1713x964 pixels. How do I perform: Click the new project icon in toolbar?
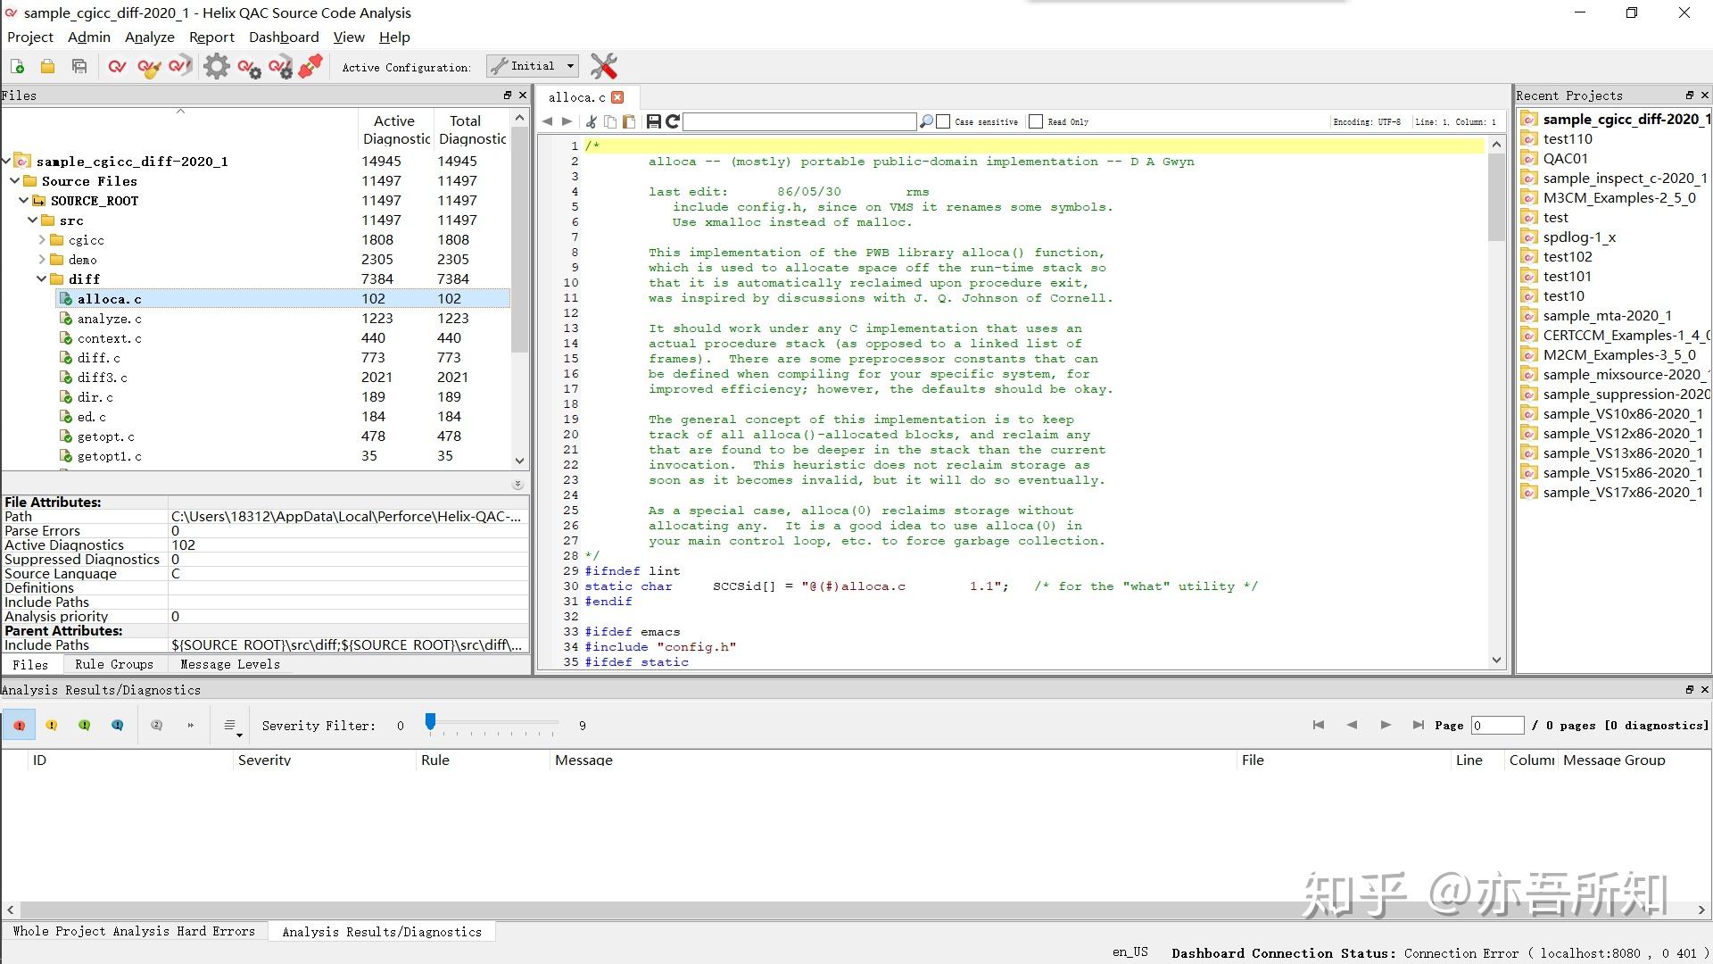(x=17, y=66)
